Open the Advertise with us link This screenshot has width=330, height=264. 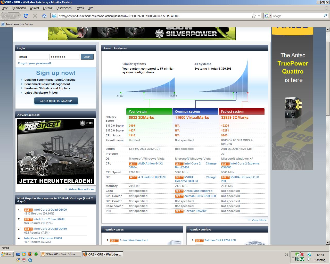pos(81,189)
